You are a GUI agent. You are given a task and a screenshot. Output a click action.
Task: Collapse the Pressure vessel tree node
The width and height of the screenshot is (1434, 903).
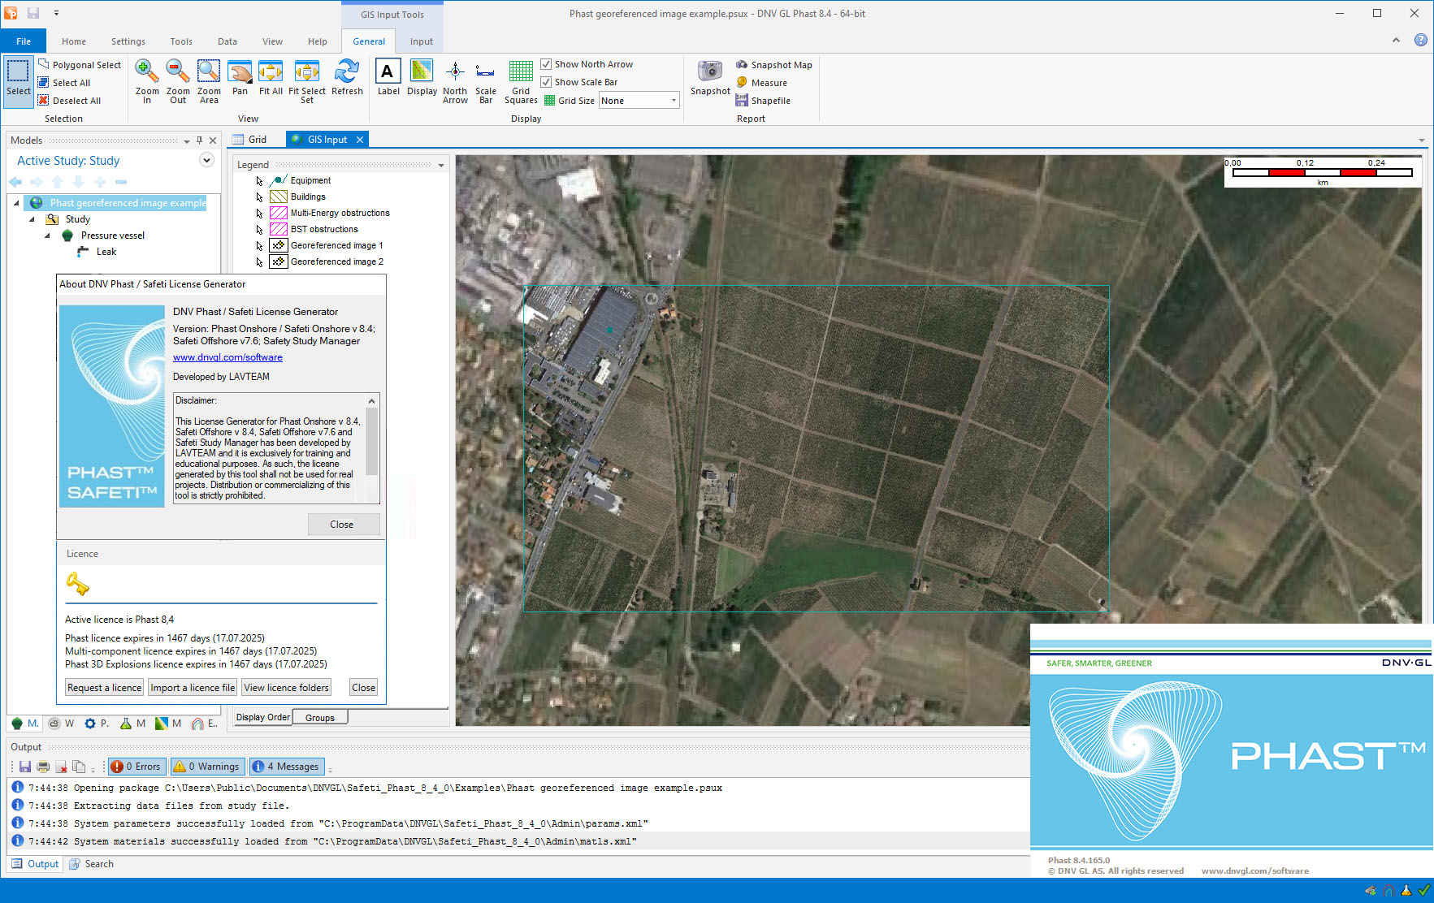(47, 235)
